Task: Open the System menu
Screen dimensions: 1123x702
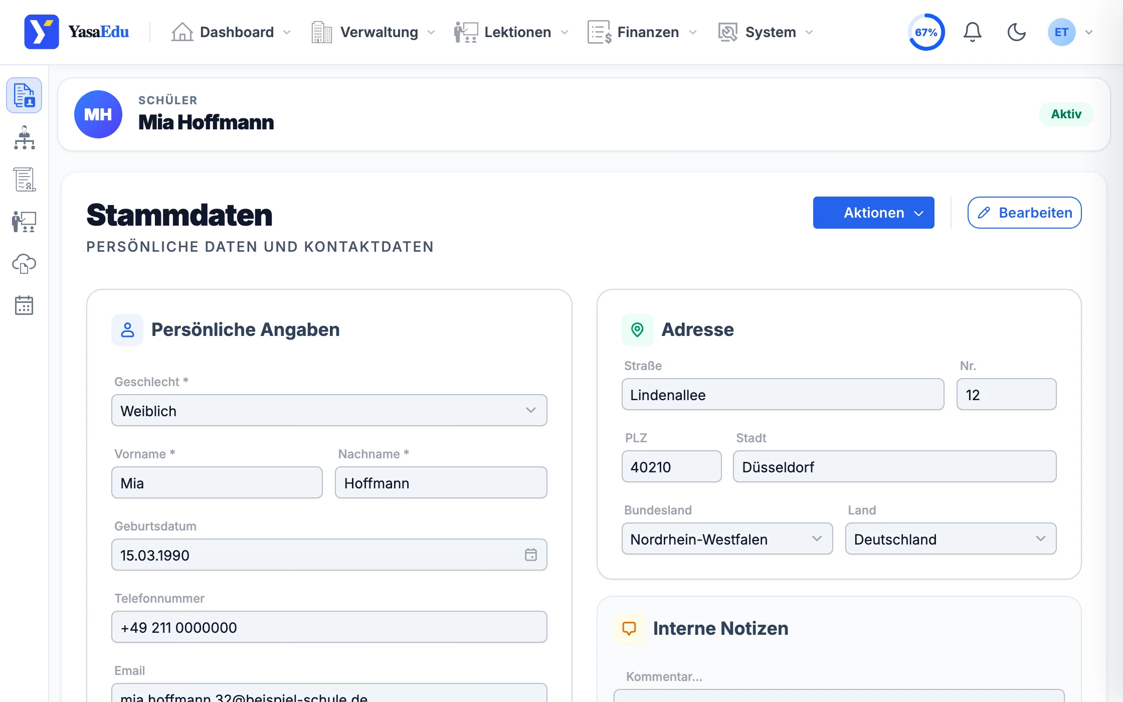Action: click(766, 32)
